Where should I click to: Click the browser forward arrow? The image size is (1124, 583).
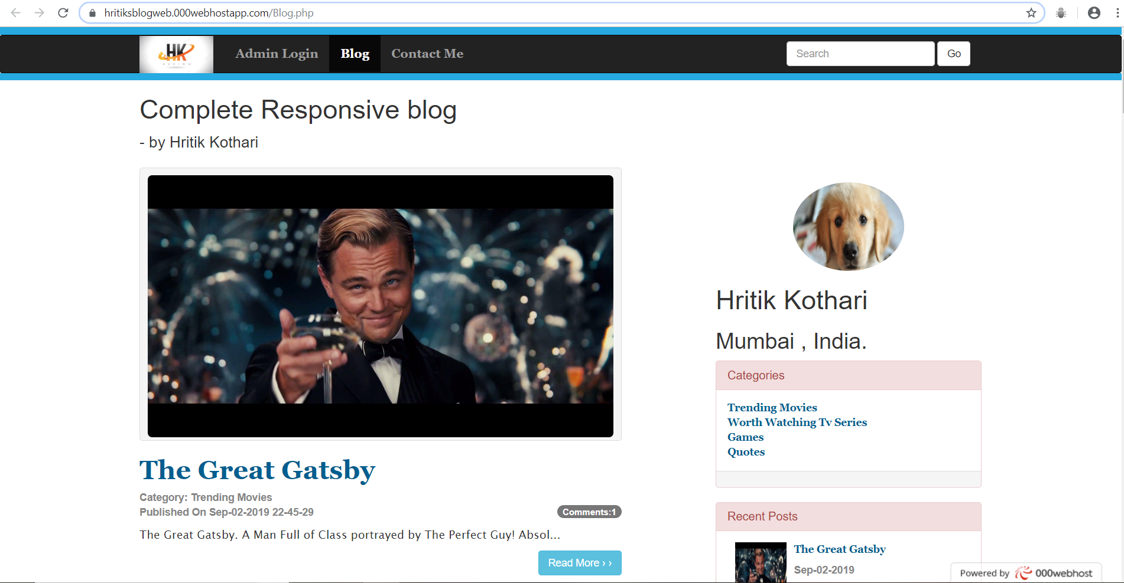click(x=39, y=12)
